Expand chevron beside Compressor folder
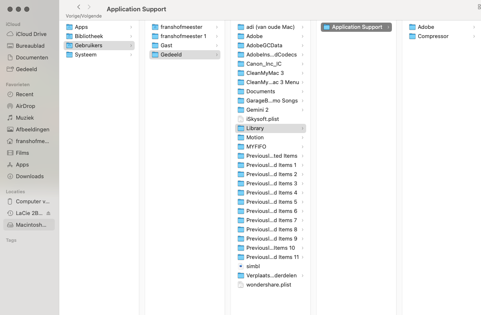Screen dimensions: 481x315 (x=474, y=36)
